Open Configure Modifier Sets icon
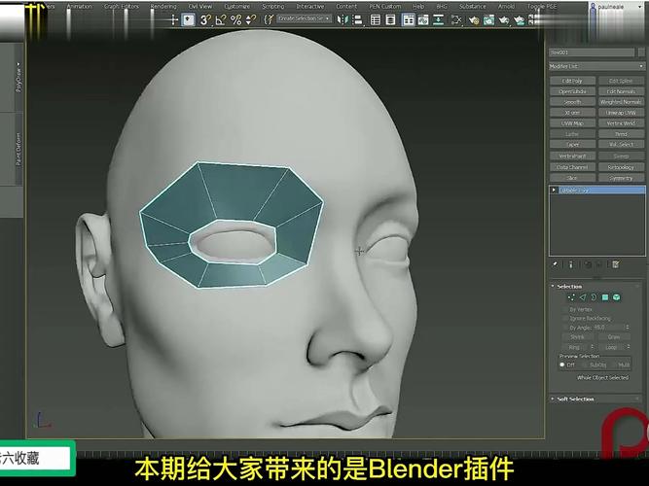 pos(616,264)
